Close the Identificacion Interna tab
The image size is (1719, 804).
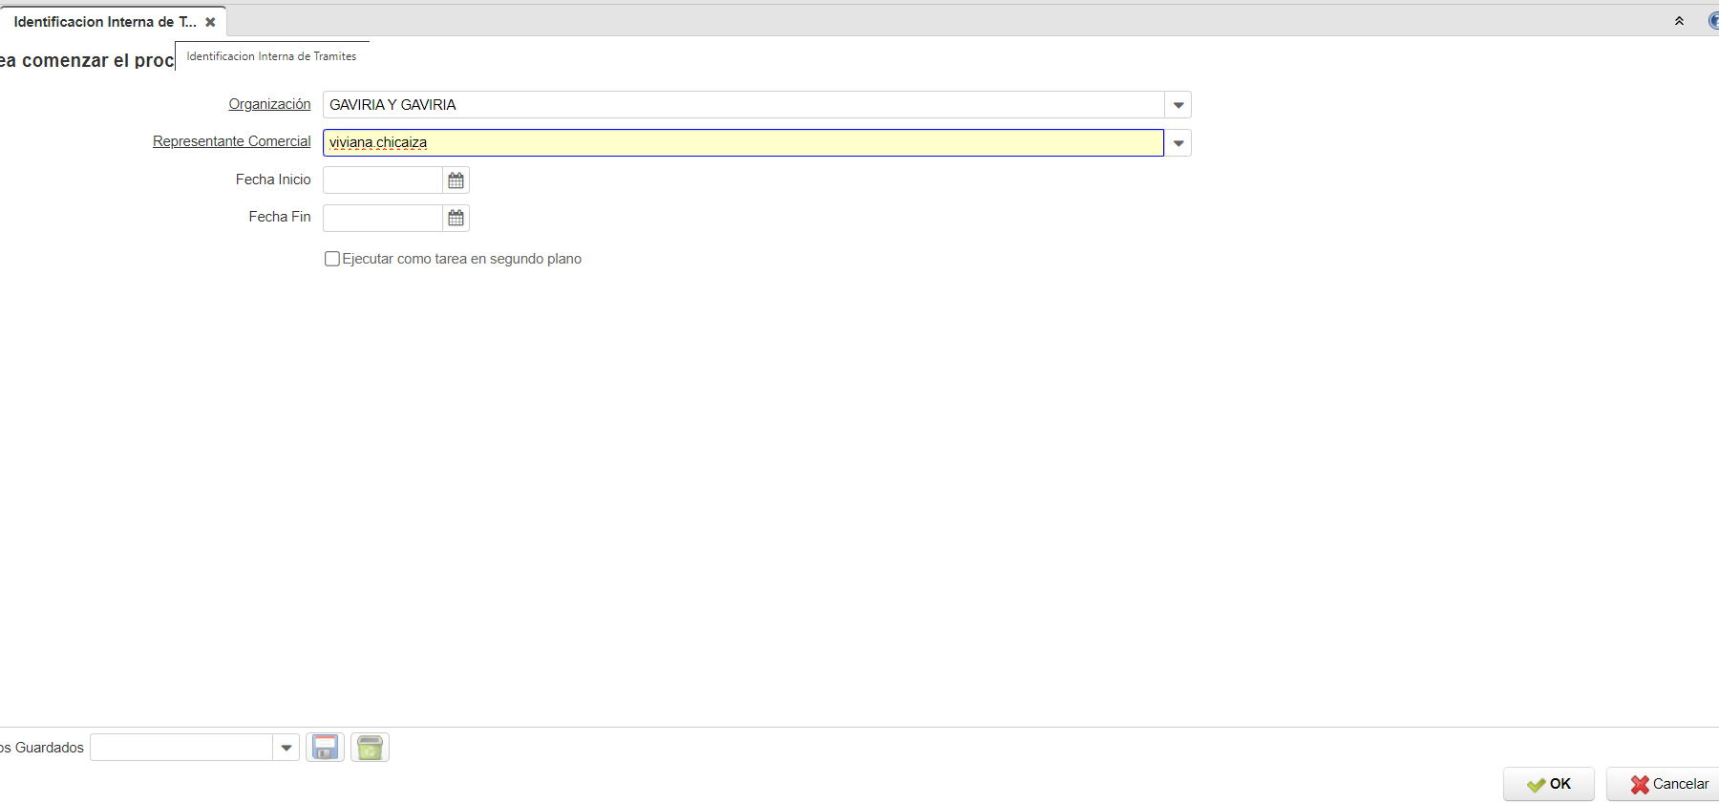coord(210,22)
